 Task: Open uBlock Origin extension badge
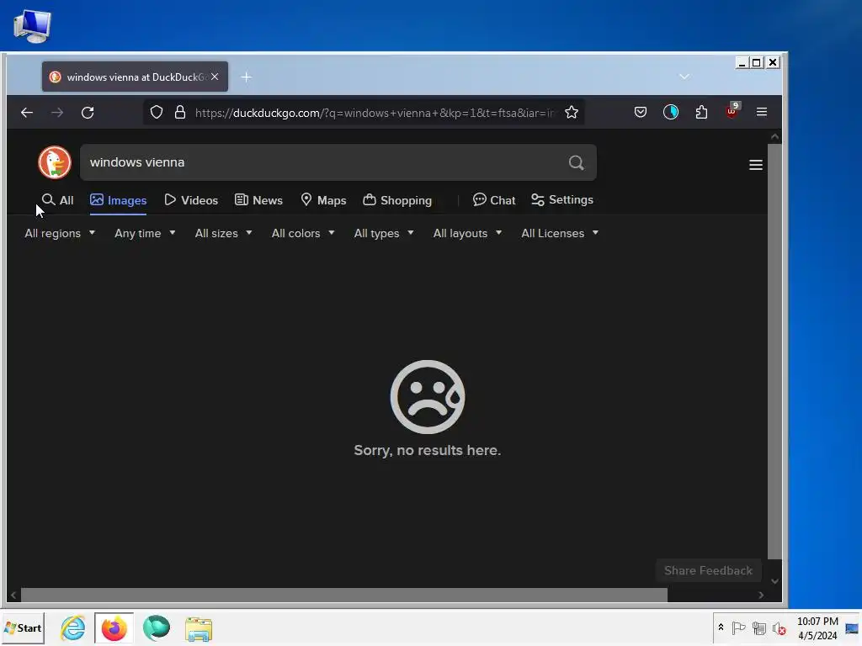pyautogui.click(x=732, y=111)
